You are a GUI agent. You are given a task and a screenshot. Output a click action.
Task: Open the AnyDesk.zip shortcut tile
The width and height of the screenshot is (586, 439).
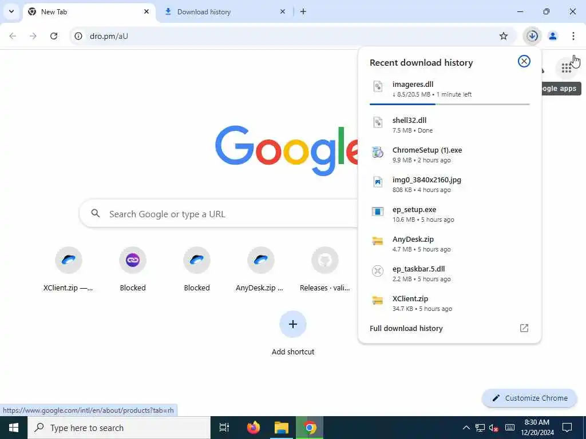click(261, 270)
